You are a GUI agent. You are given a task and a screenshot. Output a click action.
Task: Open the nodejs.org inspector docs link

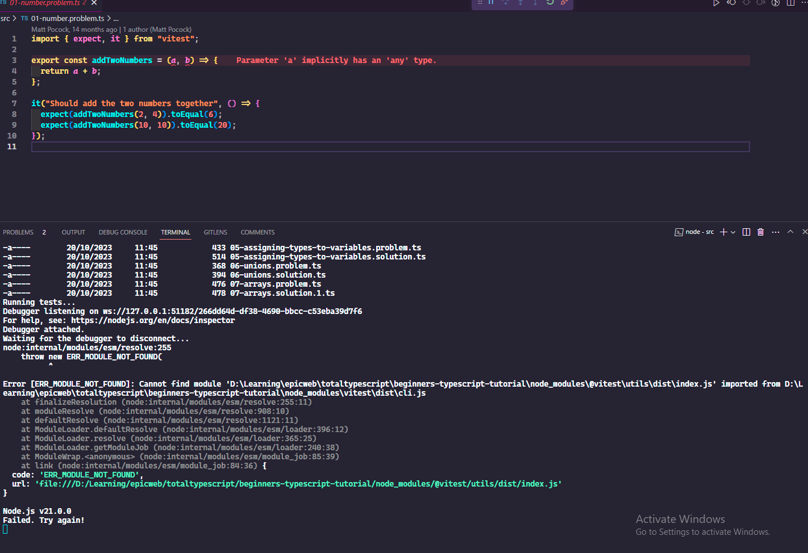pos(153,320)
